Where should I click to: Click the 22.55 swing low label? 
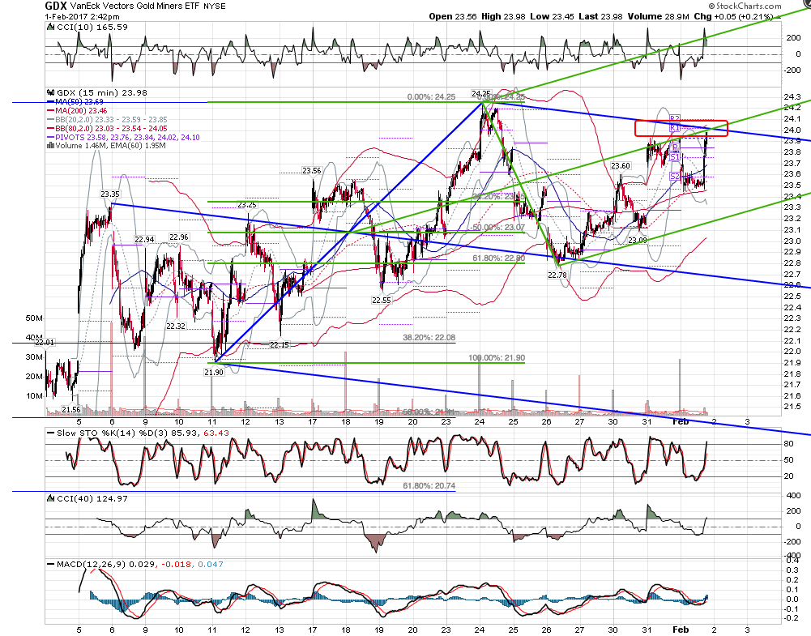[x=381, y=300]
